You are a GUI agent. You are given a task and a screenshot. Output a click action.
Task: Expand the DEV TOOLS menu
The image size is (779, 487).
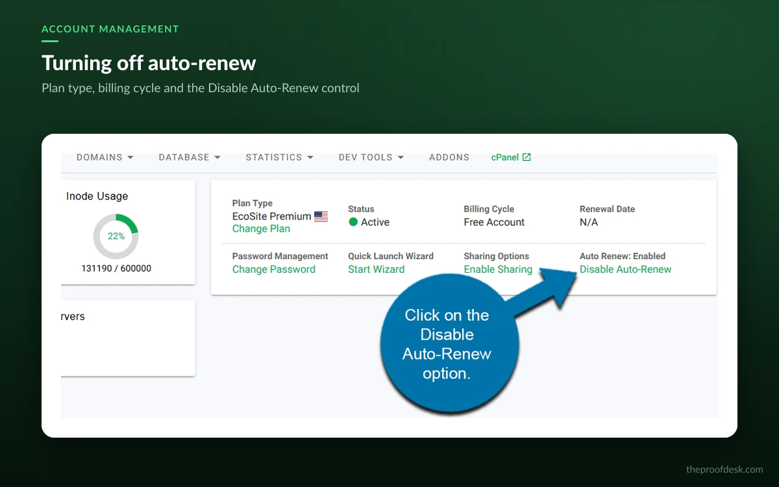point(371,157)
